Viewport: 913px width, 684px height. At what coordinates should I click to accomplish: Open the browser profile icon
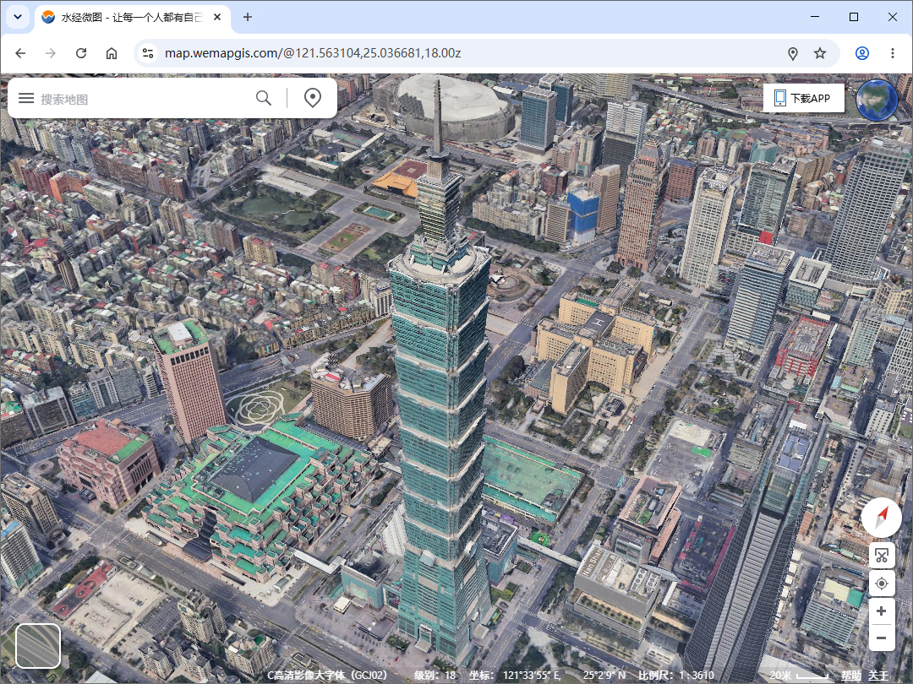[x=861, y=53]
